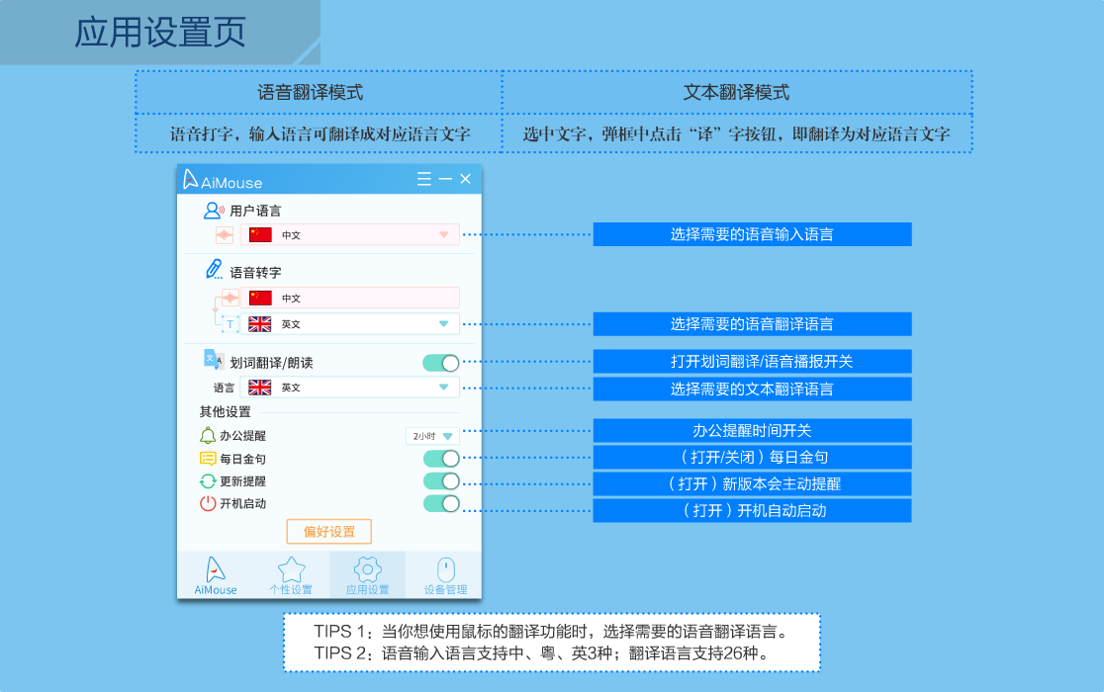
Task: Open the AiMouse hamburger menu icon
Action: click(423, 179)
